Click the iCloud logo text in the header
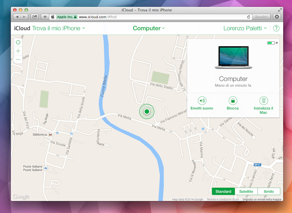This screenshot has width=292, height=213. (x=22, y=28)
